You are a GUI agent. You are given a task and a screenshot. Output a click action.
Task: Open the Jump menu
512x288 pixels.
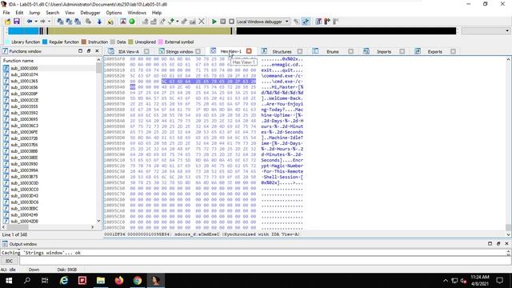coord(34,13)
